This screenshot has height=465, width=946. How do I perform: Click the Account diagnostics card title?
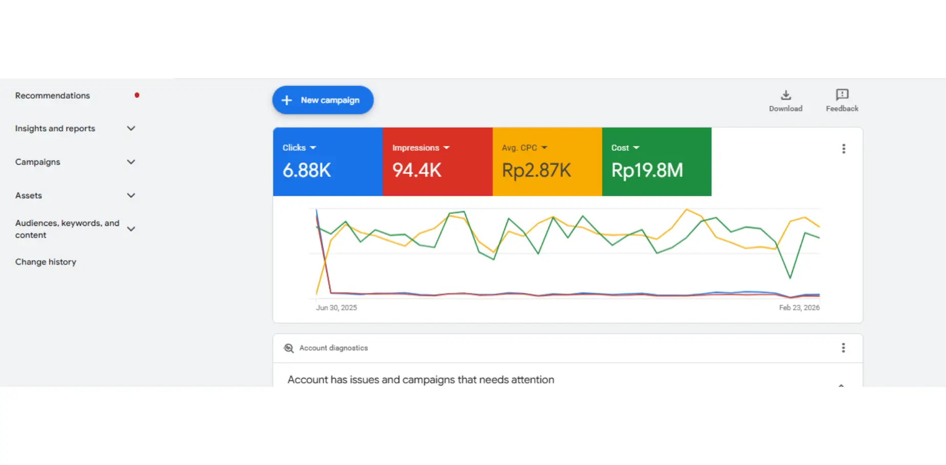pos(333,348)
